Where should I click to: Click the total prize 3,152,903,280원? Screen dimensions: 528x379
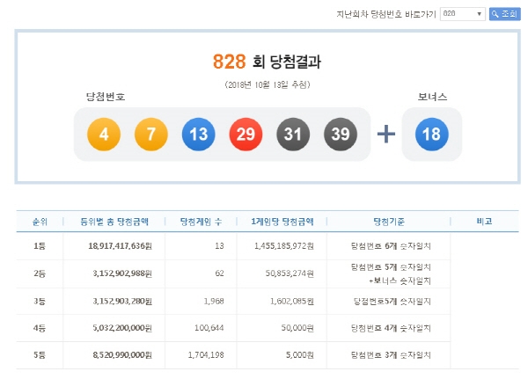[x=122, y=301]
